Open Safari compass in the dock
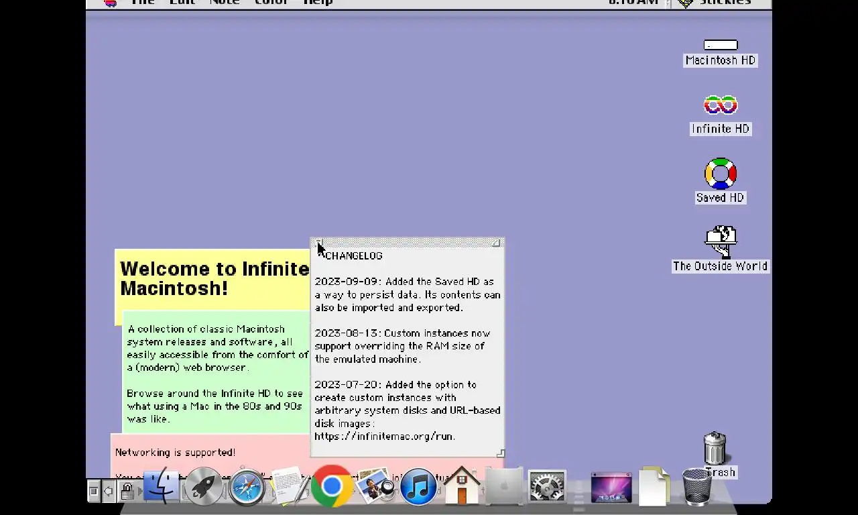 pyautogui.click(x=247, y=486)
